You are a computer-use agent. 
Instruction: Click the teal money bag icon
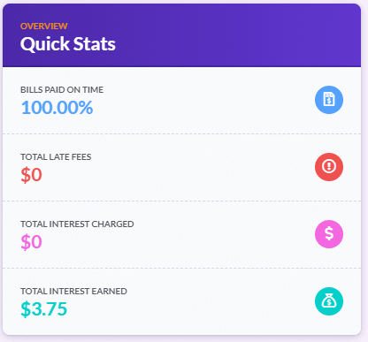(x=329, y=301)
